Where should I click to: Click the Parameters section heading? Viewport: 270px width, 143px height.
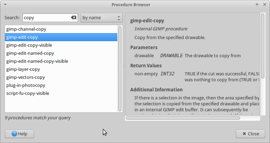[144, 47]
